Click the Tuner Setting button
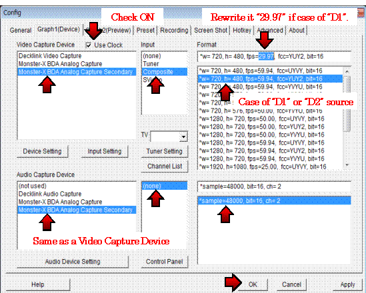The height and width of the screenshot is (293, 366). pos(164,151)
